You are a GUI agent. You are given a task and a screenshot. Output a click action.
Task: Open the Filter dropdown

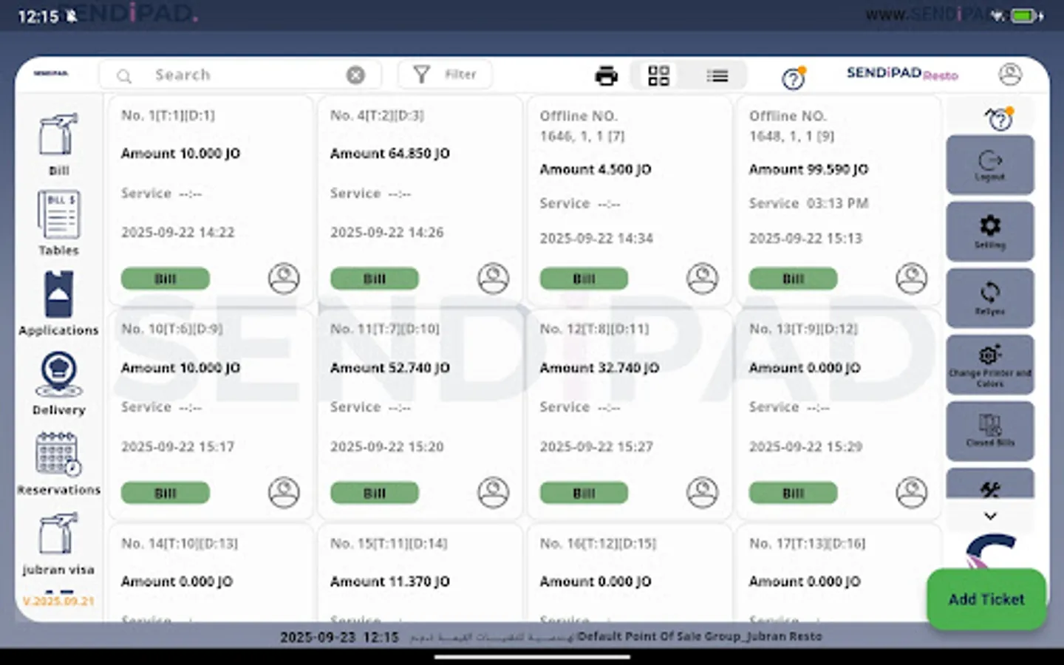tap(445, 74)
